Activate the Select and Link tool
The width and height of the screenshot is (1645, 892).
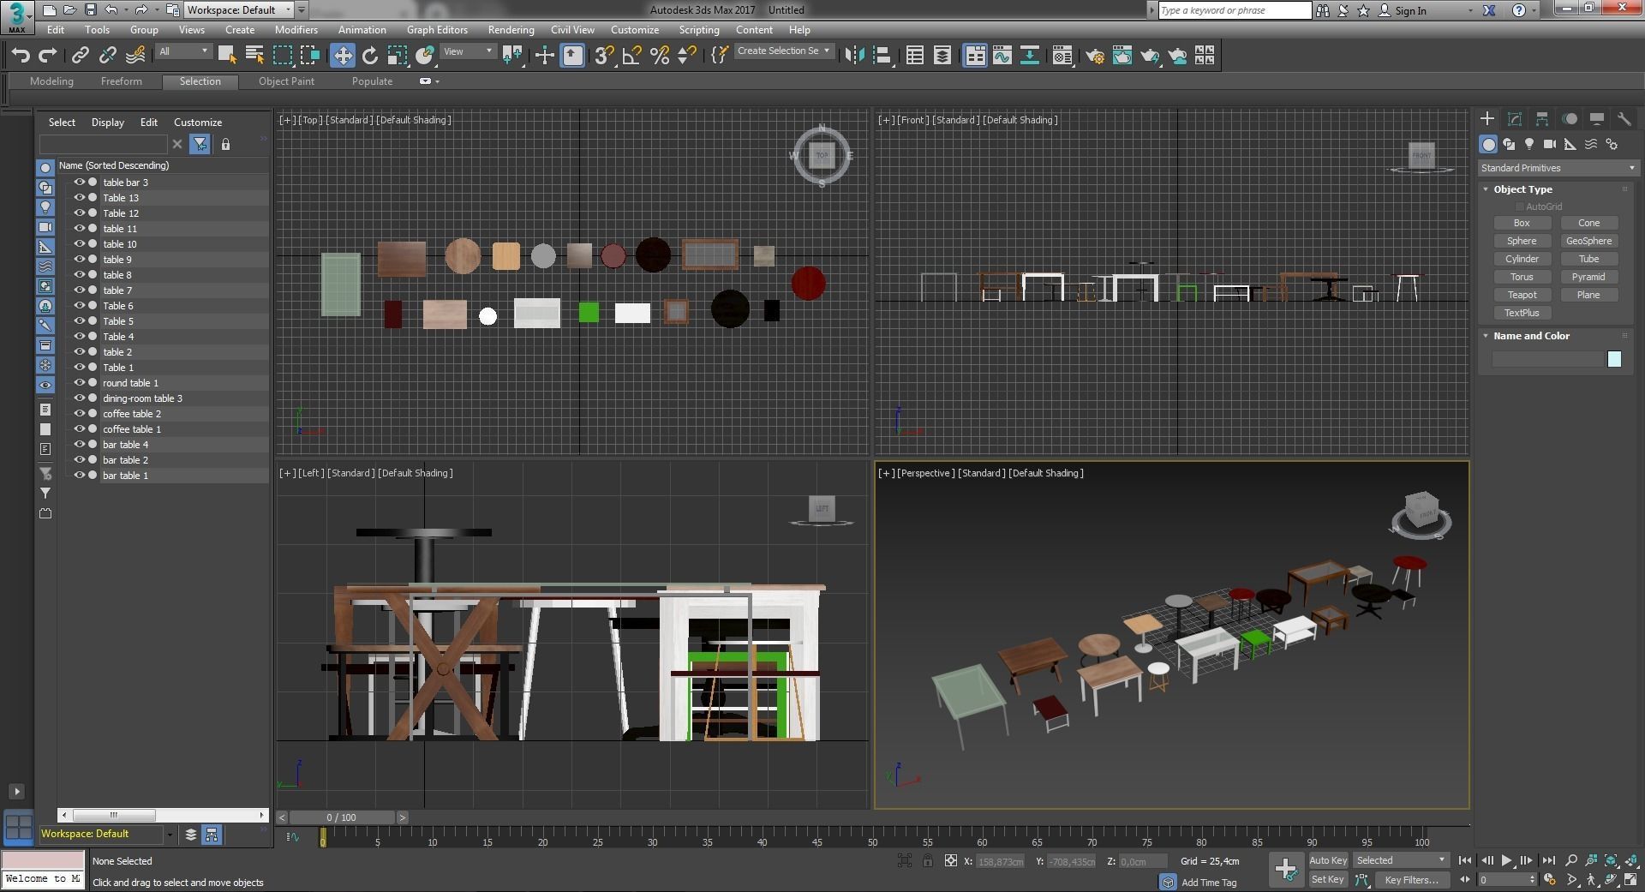[x=80, y=56]
